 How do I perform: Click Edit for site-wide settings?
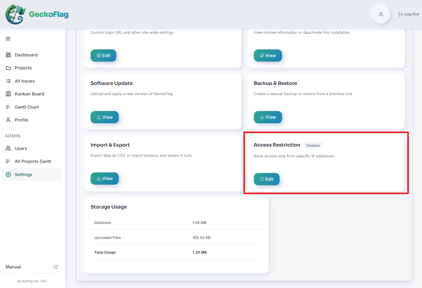pos(103,56)
